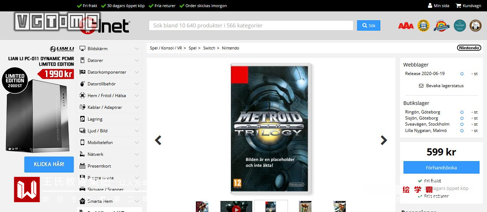Expand the Hem / Fritid / Hälsa chevron

click(x=137, y=95)
